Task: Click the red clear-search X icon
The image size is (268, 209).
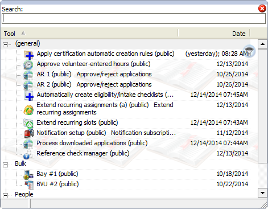Action: [262, 9]
